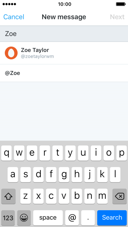The height and width of the screenshot is (227, 128).
Task: Choose the Zoe Taylor @zoetaylorwm result
Action: pyautogui.click(x=64, y=53)
